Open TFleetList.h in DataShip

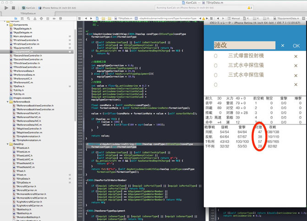pyautogui.click(x=23, y=148)
